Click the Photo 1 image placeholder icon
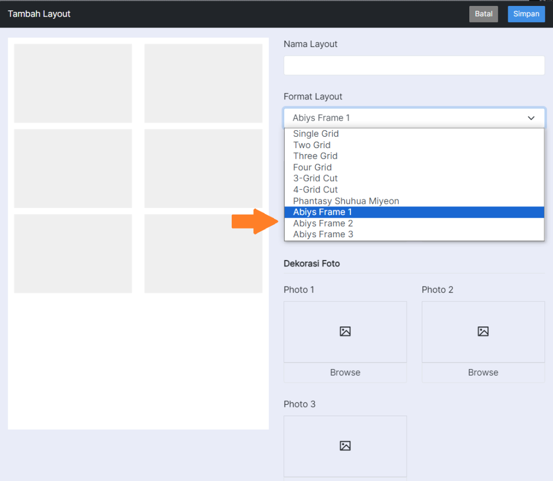This screenshot has height=481, width=553. [345, 331]
